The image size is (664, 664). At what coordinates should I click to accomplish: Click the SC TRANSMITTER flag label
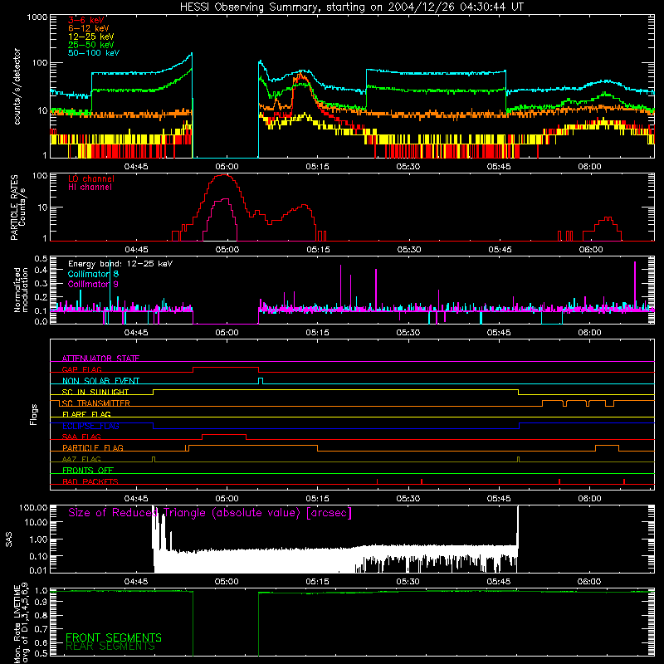click(x=95, y=403)
